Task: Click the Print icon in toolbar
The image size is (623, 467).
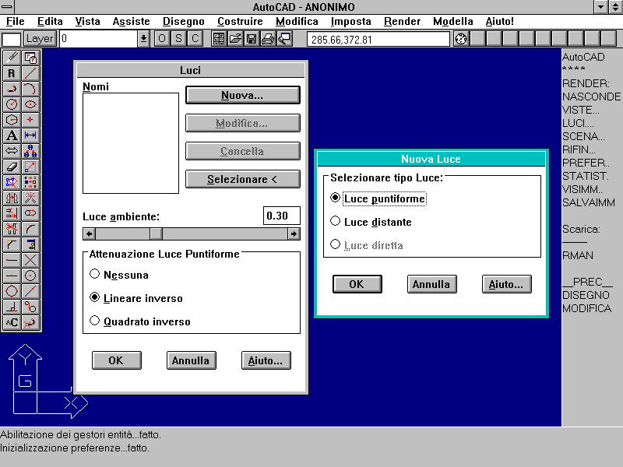Action: (x=268, y=39)
